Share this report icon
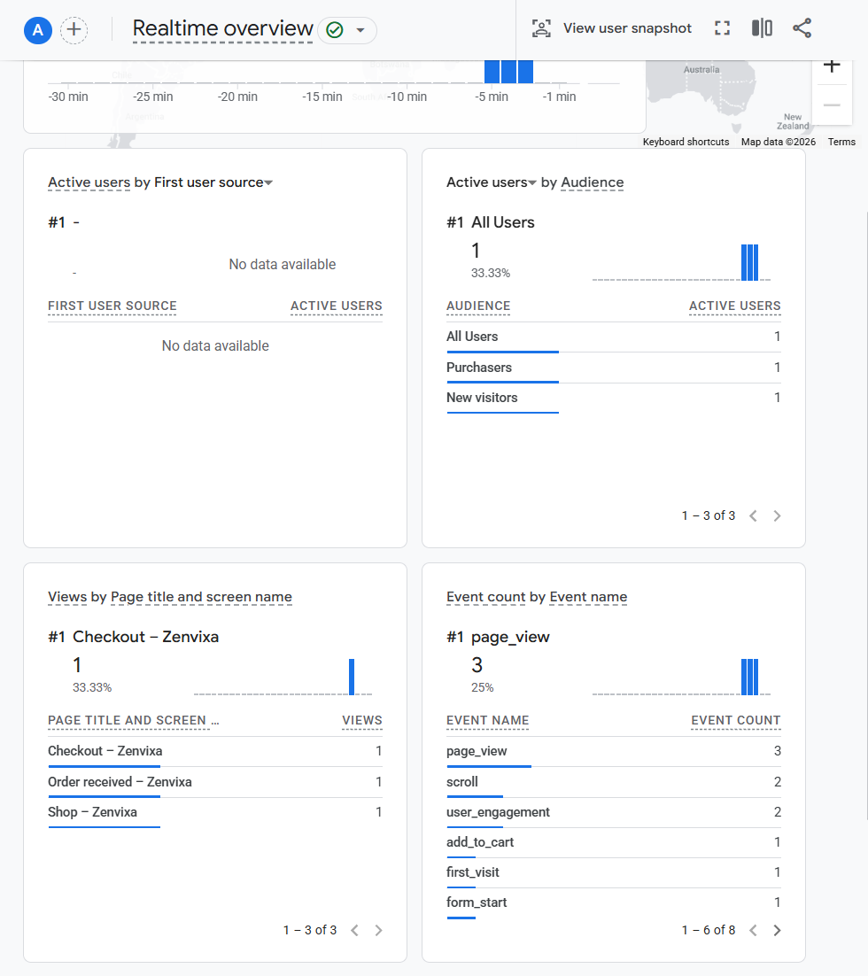Viewport: 868px width, 976px height. [802, 28]
